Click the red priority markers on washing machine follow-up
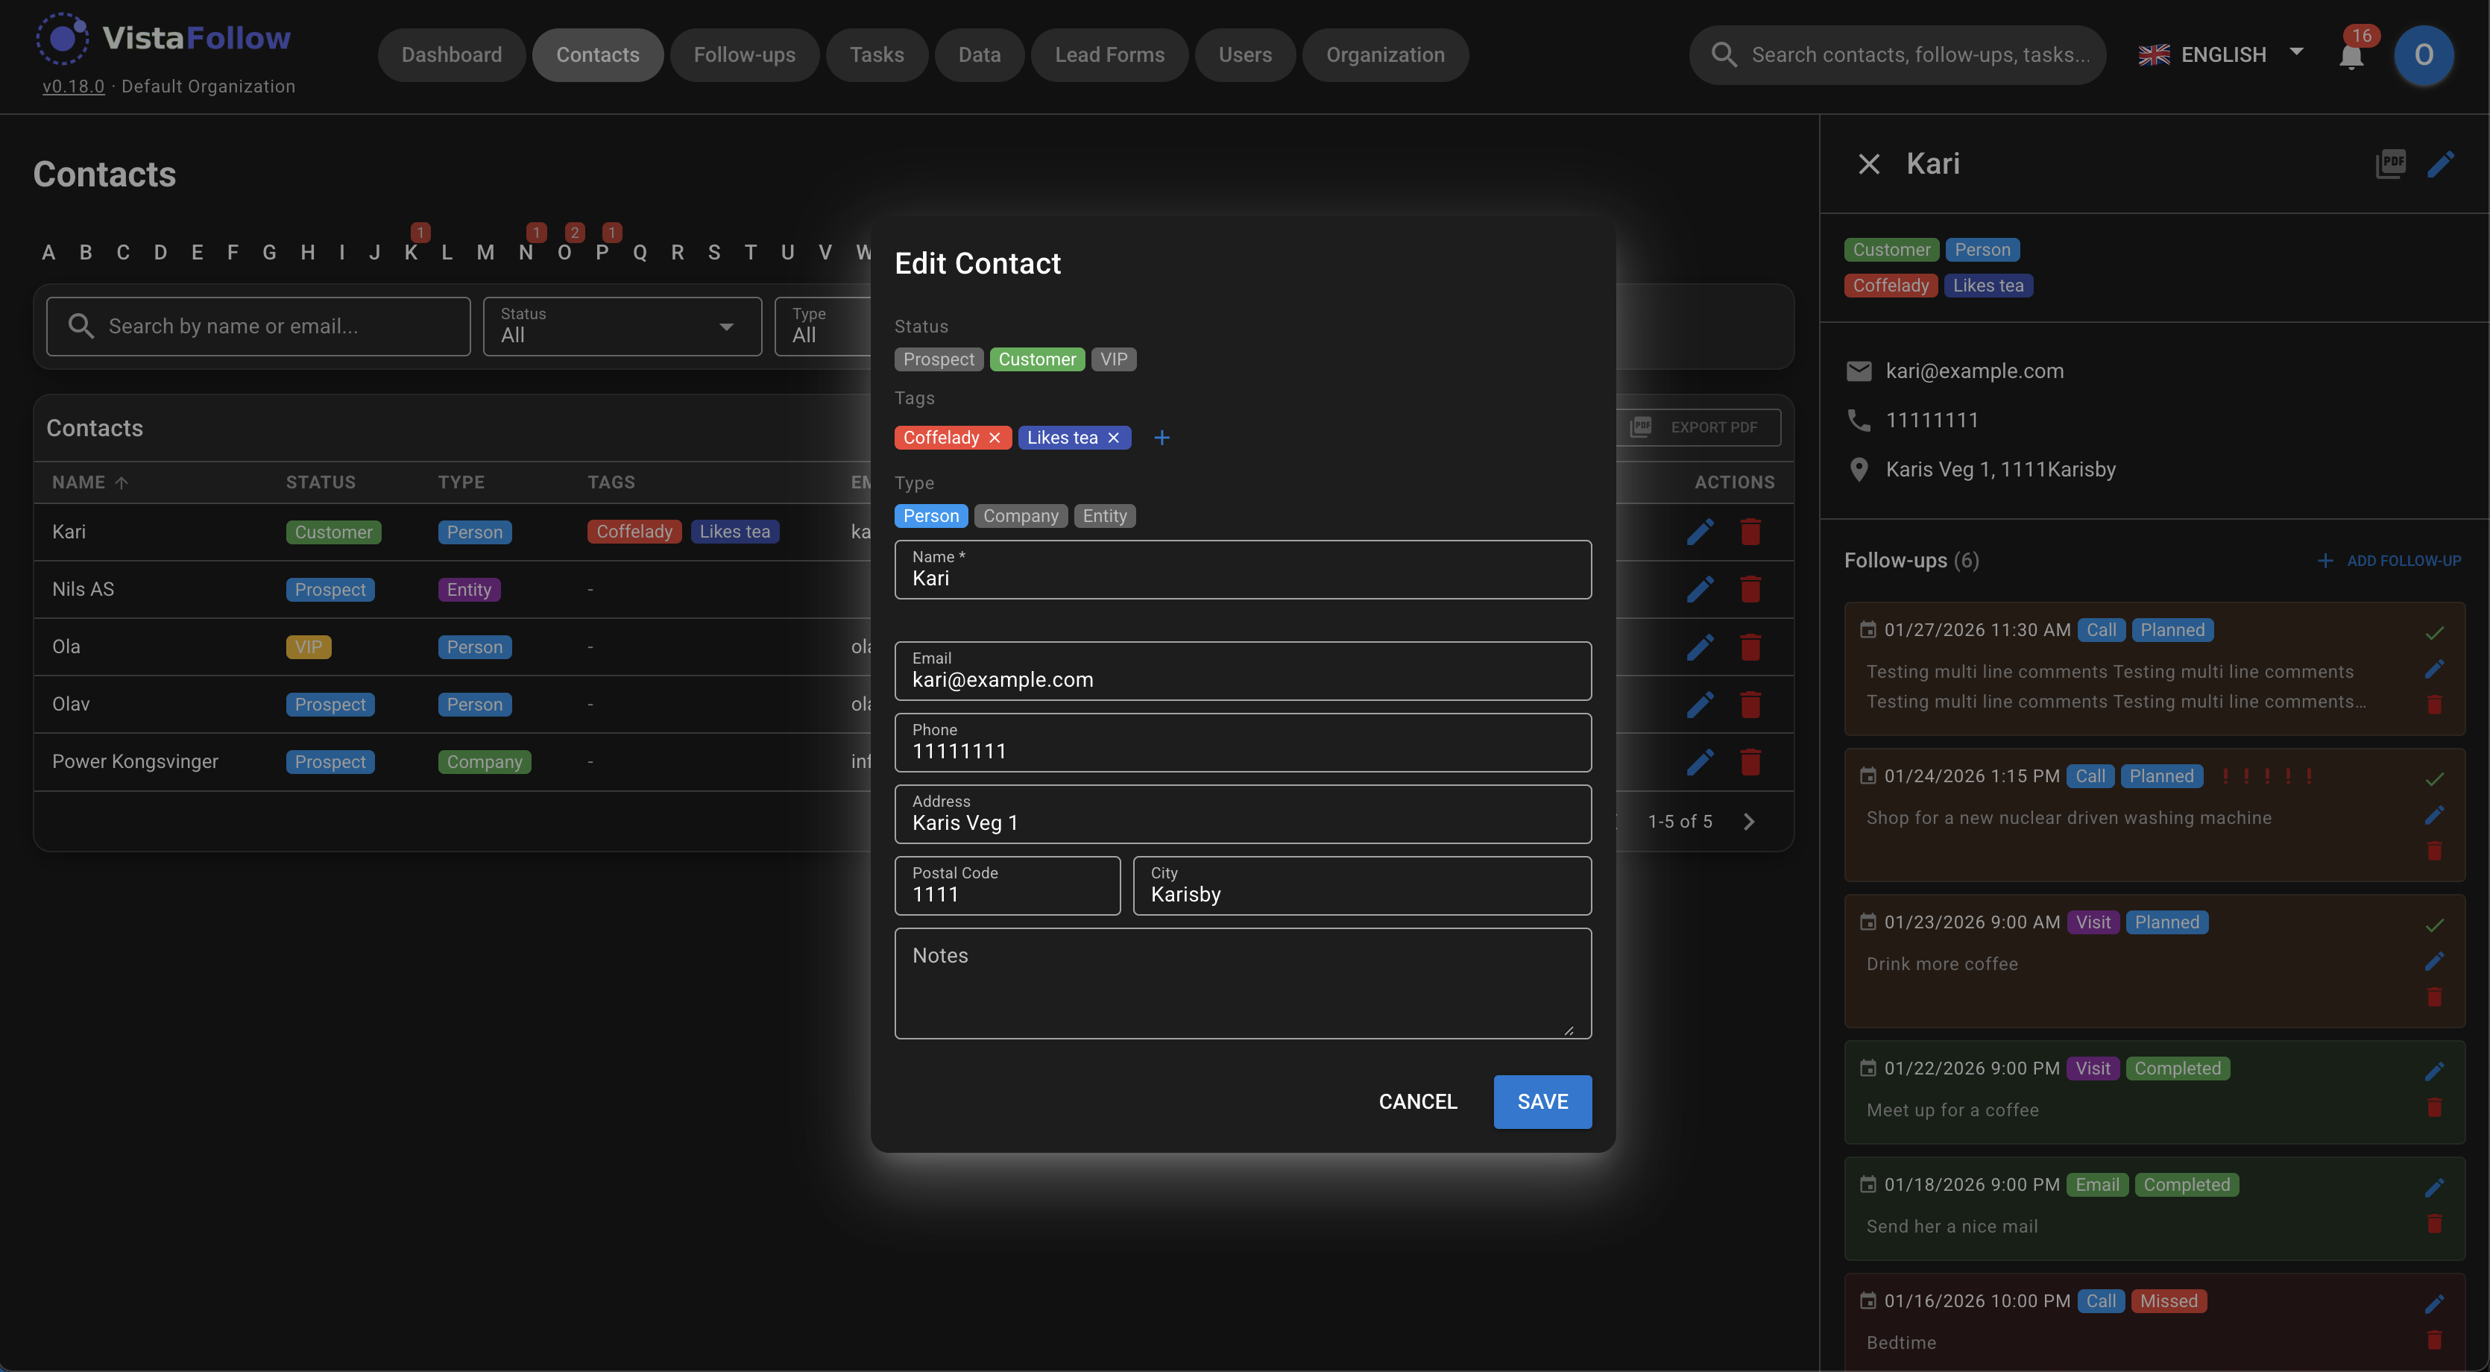Viewport: 2490px width, 1372px height. (2266, 775)
